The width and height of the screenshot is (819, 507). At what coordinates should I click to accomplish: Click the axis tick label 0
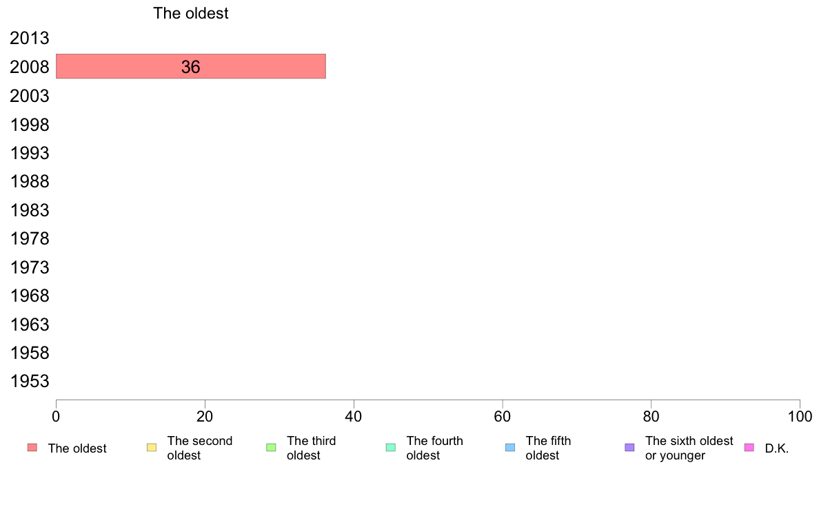56,416
